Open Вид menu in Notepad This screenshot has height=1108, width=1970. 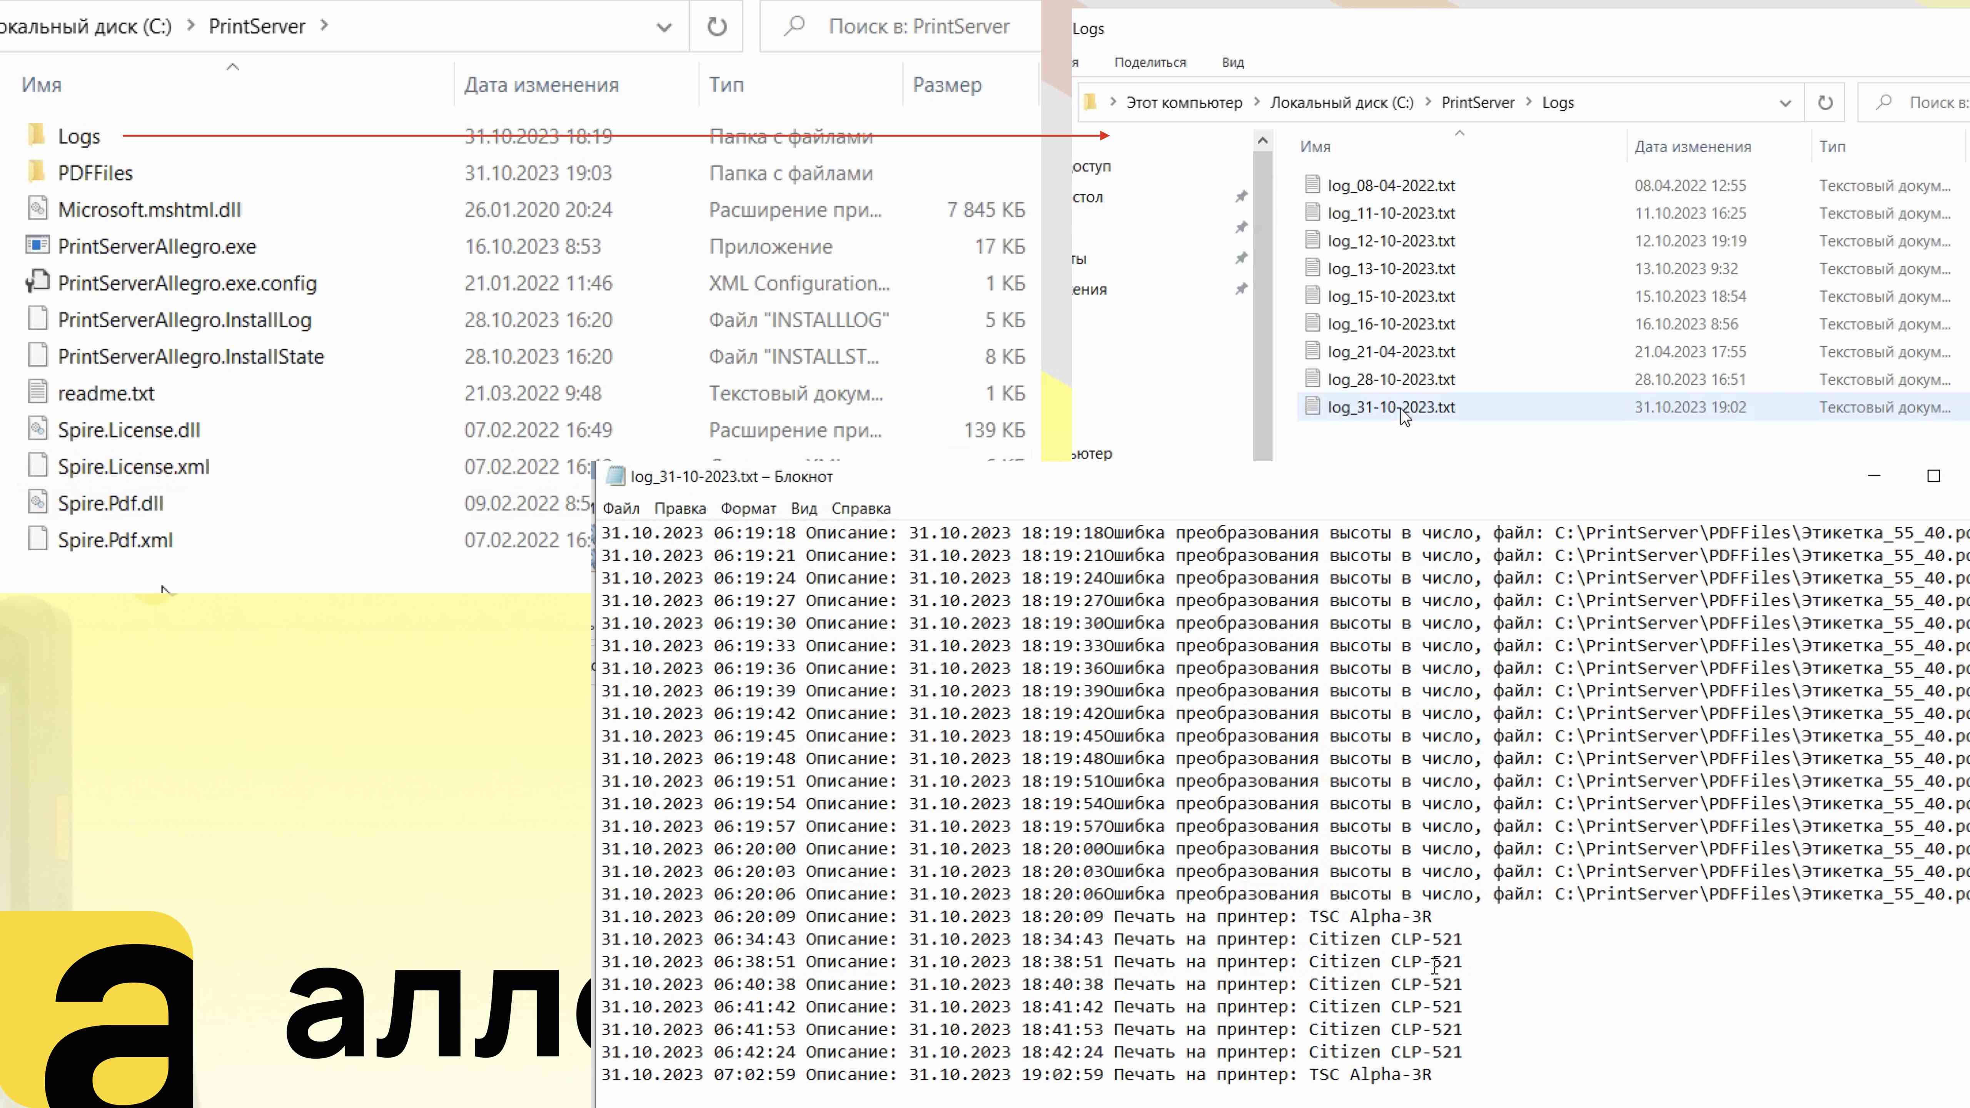tap(804, 509)
